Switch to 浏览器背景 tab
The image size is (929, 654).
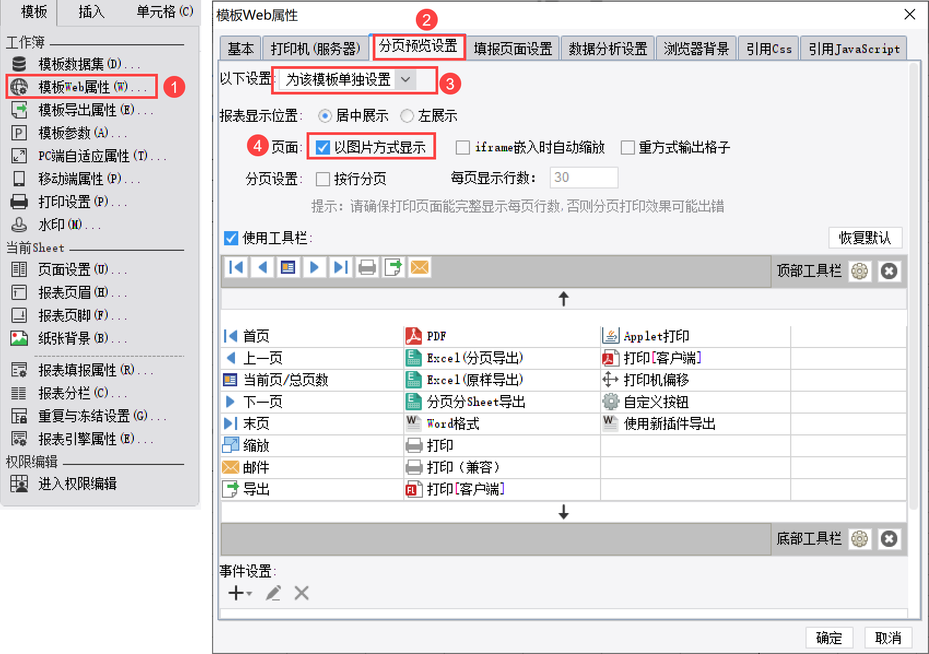696,49
